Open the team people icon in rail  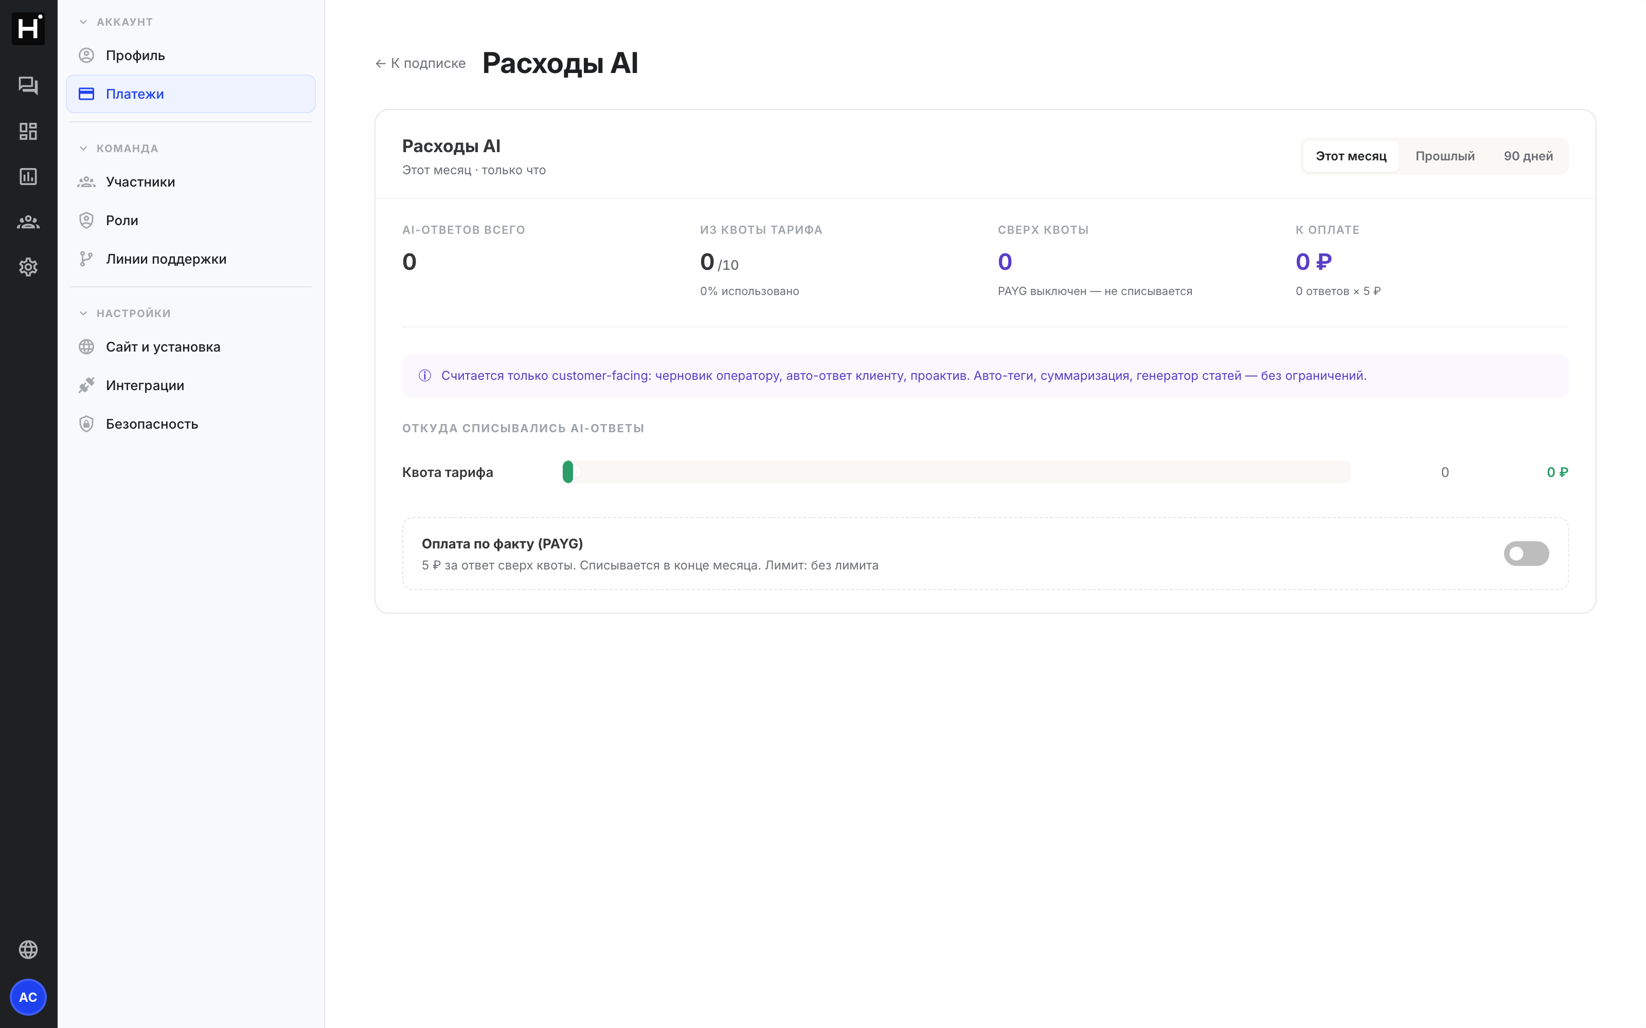[28, 222]
